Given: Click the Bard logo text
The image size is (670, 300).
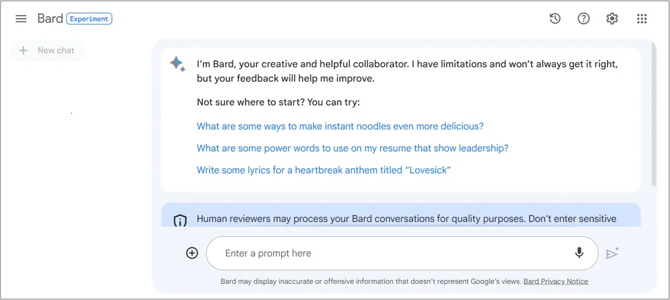Looking at the screenshot, I should coord(50,19).
